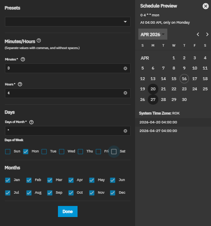This screenshot has height=226, width=211.
Task: Close the Schedule Preview panel
Action: click(206, 6)
